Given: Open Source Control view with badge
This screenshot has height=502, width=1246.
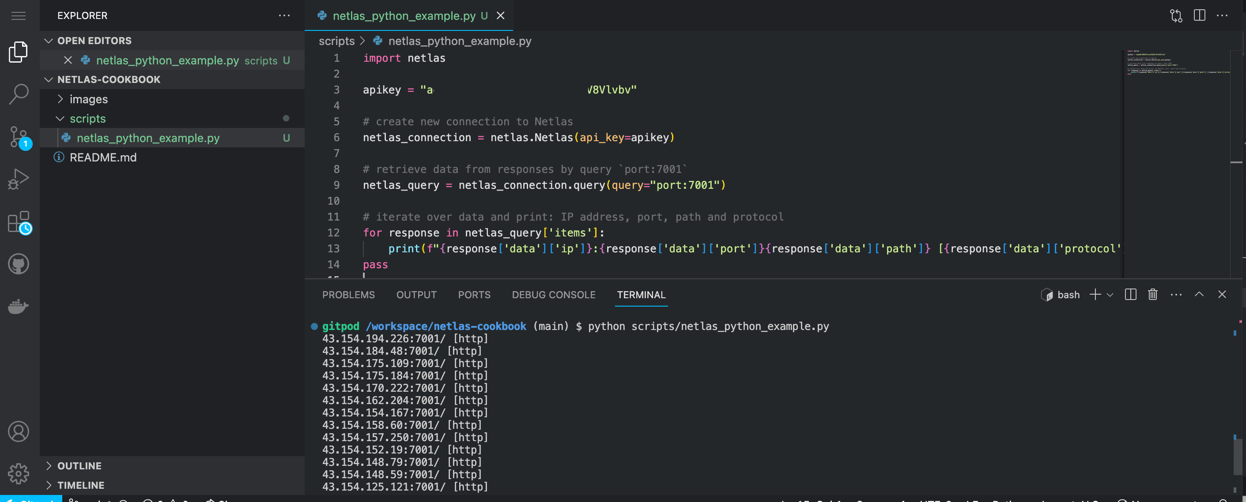Looking at the screenshot, I should coord(19,137).
